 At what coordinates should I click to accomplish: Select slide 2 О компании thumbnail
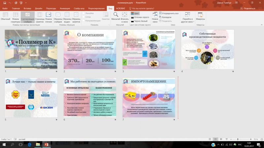pyautogui.click(x=90, y=49)
